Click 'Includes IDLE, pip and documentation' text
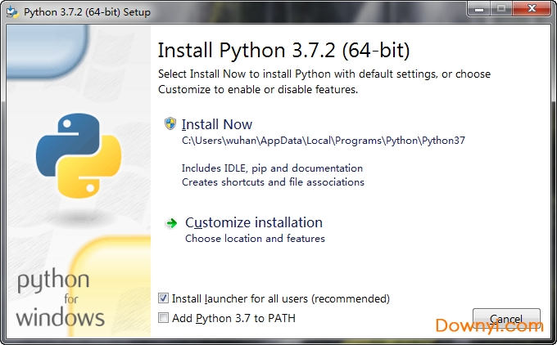 (x=272, y=168)
